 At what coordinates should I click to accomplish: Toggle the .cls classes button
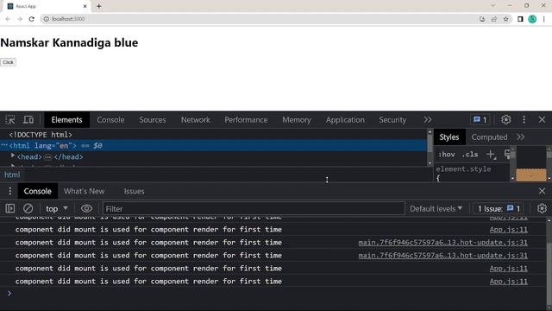click(x=470, y=155)
